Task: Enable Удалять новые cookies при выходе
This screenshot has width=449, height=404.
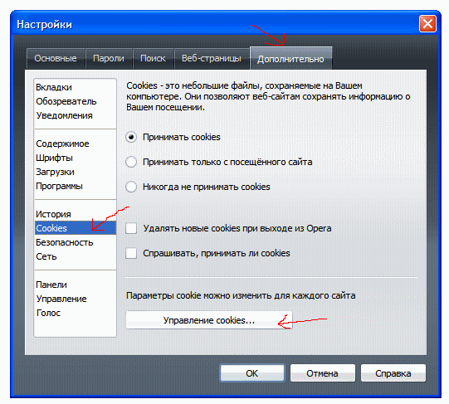Action: point(131,228)
